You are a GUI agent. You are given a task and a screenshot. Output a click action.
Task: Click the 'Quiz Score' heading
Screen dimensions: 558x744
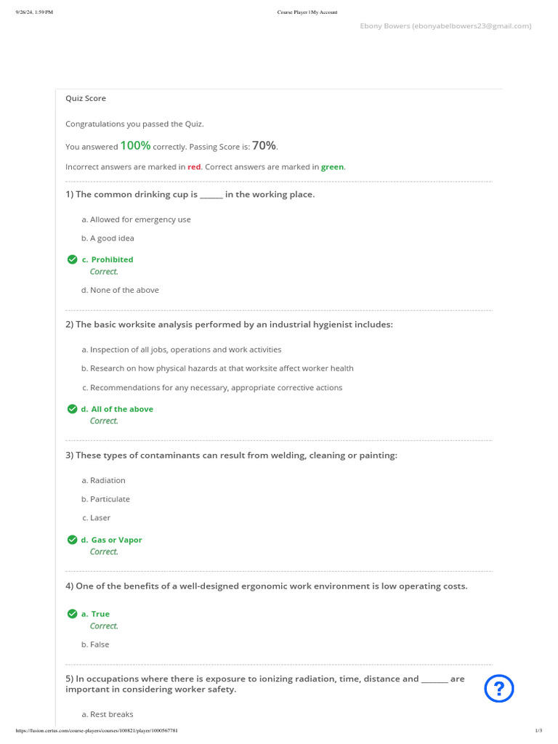86,99
